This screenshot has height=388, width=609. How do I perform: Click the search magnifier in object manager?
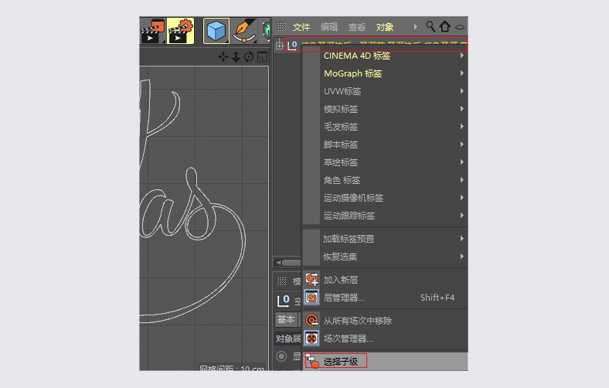430,26
